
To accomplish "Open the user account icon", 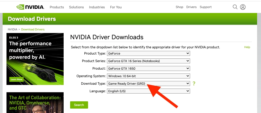I will click(243, 7).
